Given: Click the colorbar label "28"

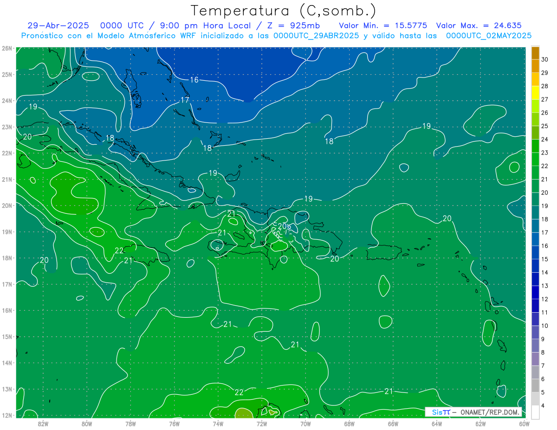Looking at the screenshot, I should point(544,86).
